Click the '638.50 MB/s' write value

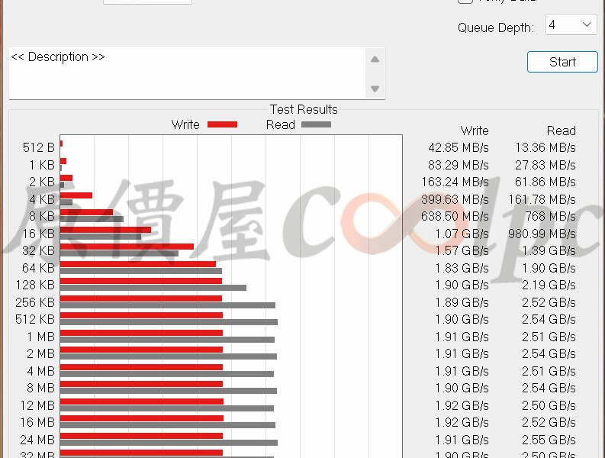click(455, 216)
